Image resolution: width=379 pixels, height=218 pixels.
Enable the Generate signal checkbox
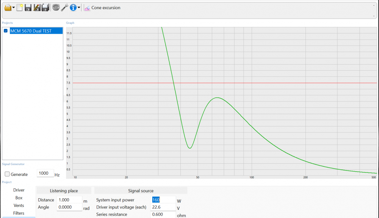tap(7, 174)
